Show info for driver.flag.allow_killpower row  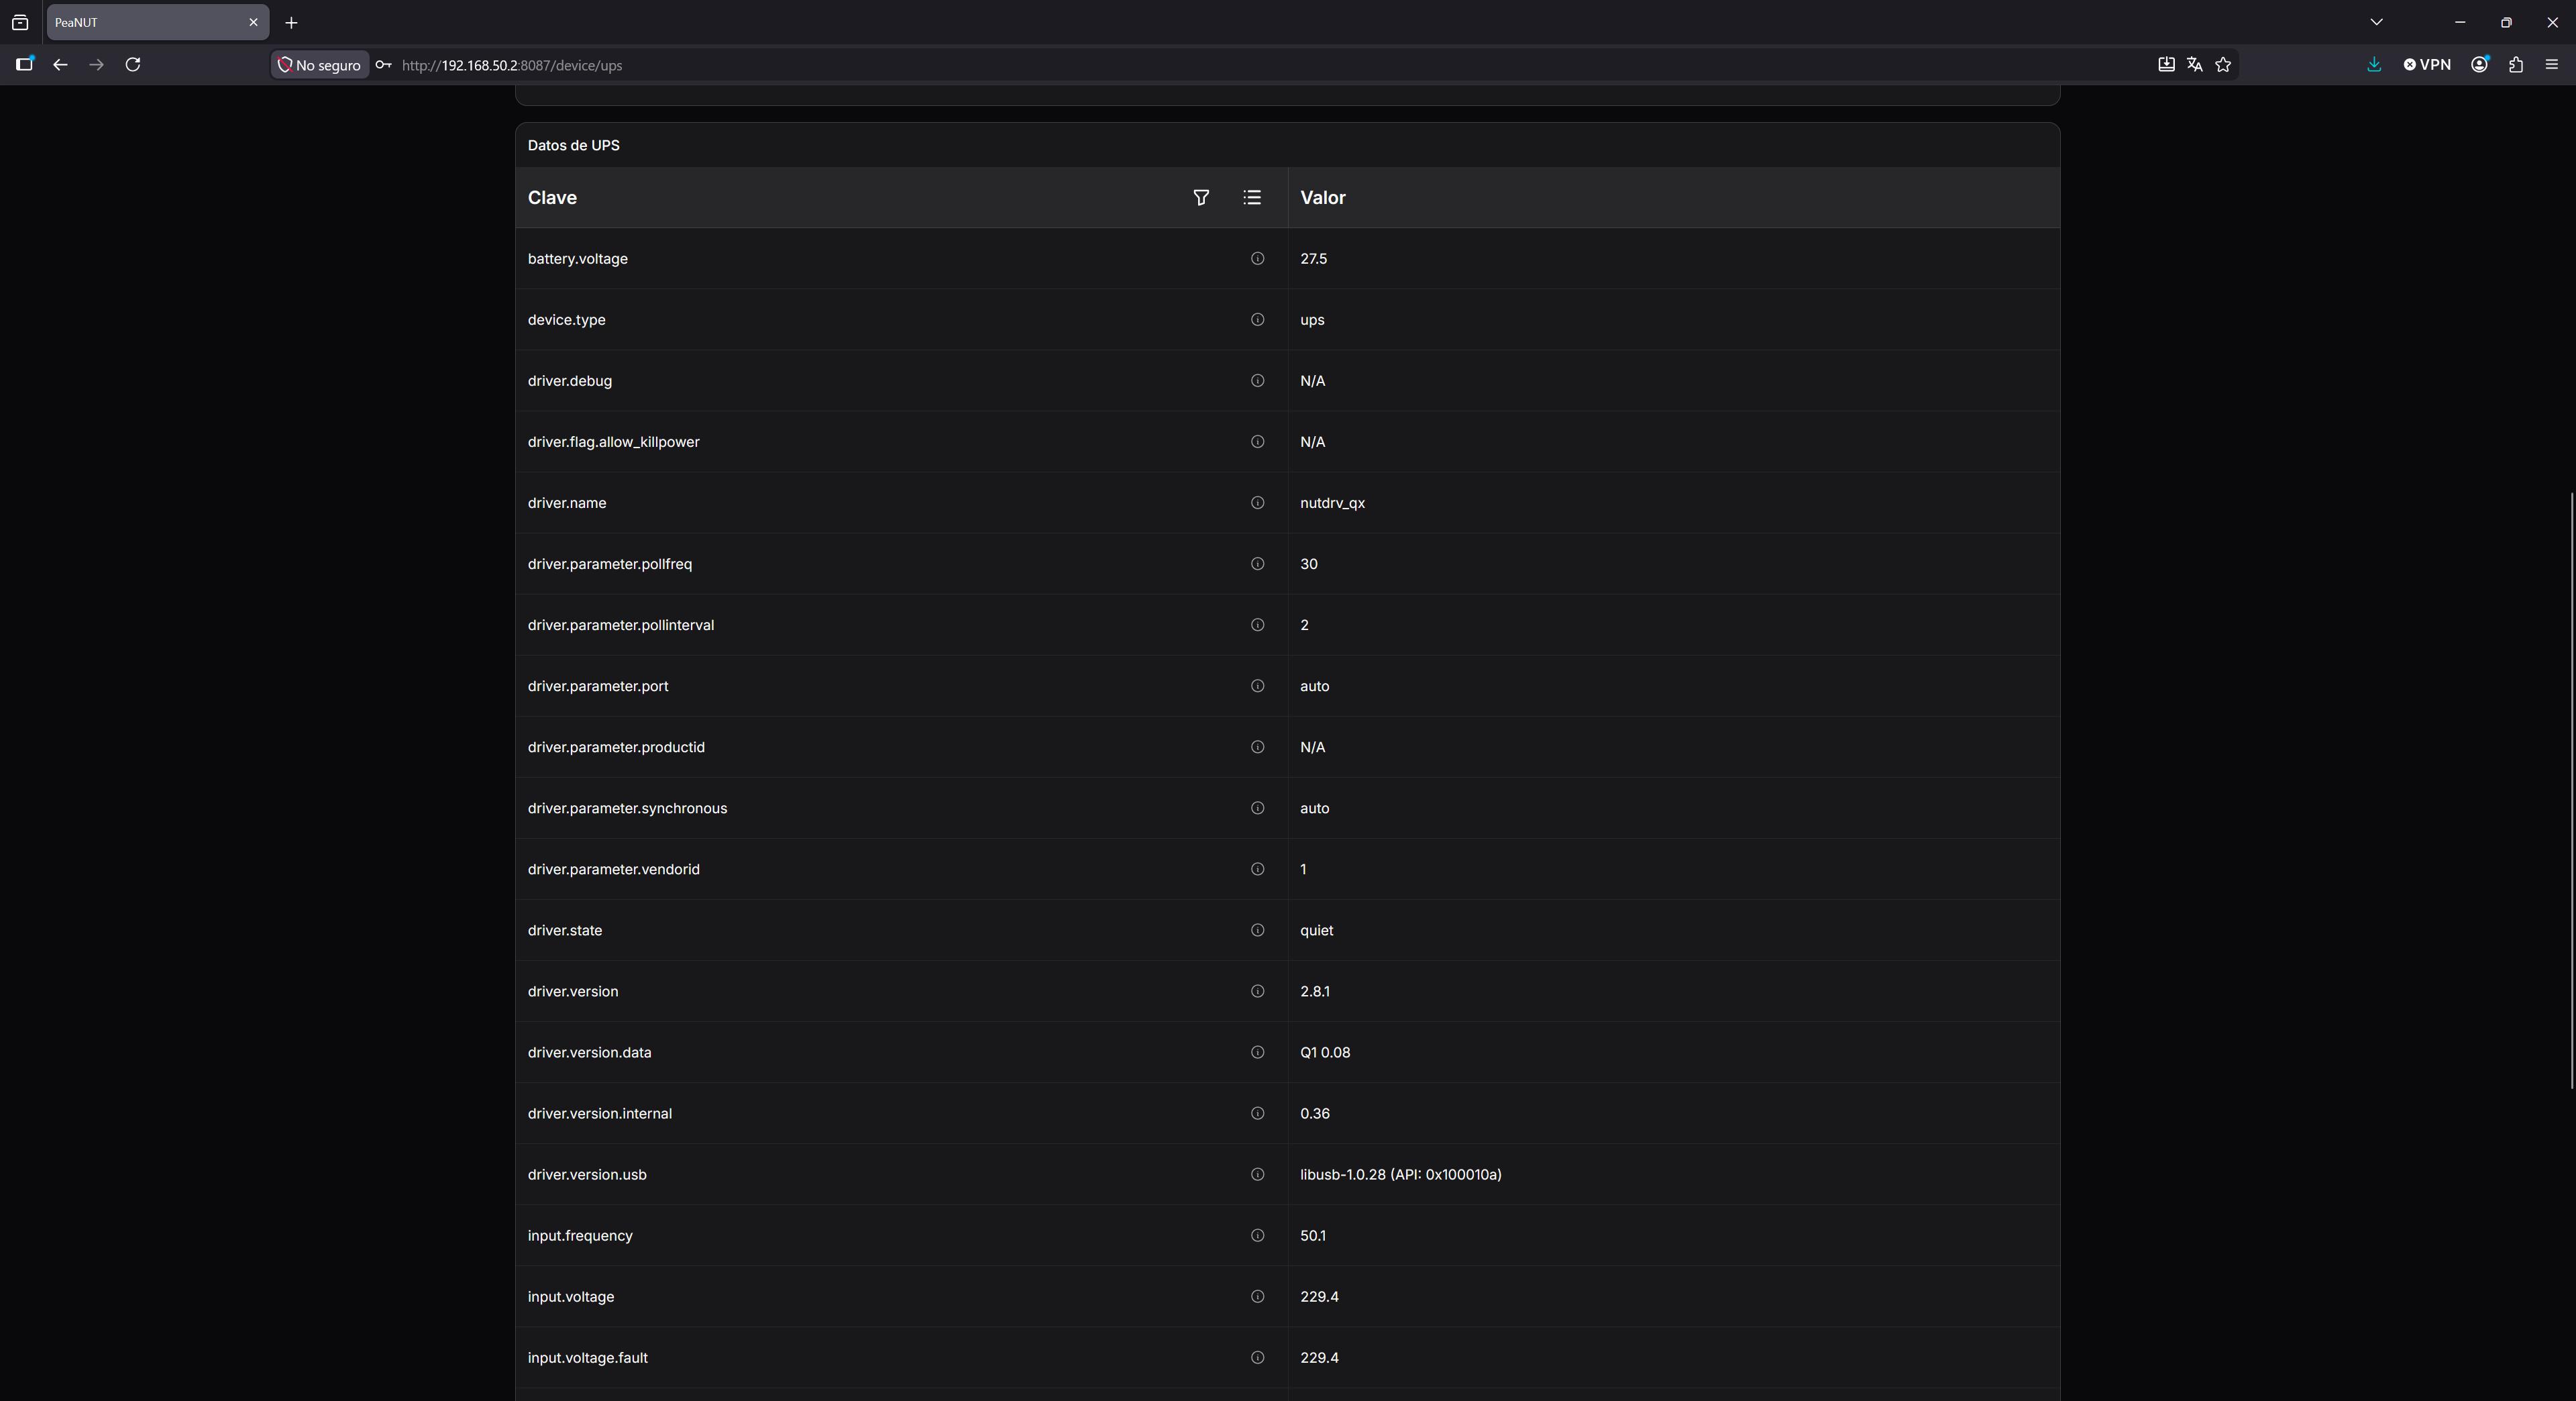[x=1257, y=442]
